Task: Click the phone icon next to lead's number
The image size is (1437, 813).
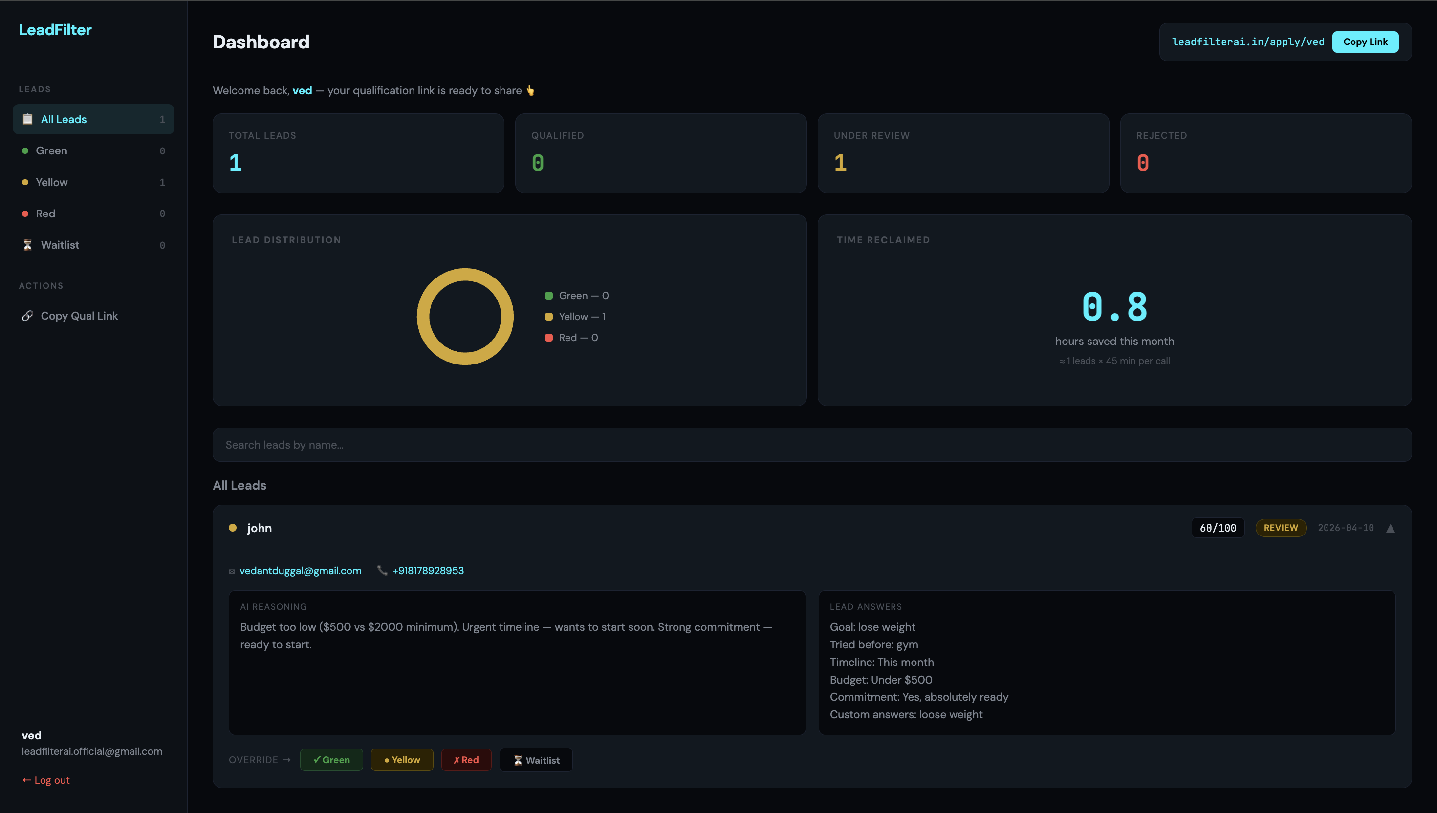Action: click(x=383, y=570)
